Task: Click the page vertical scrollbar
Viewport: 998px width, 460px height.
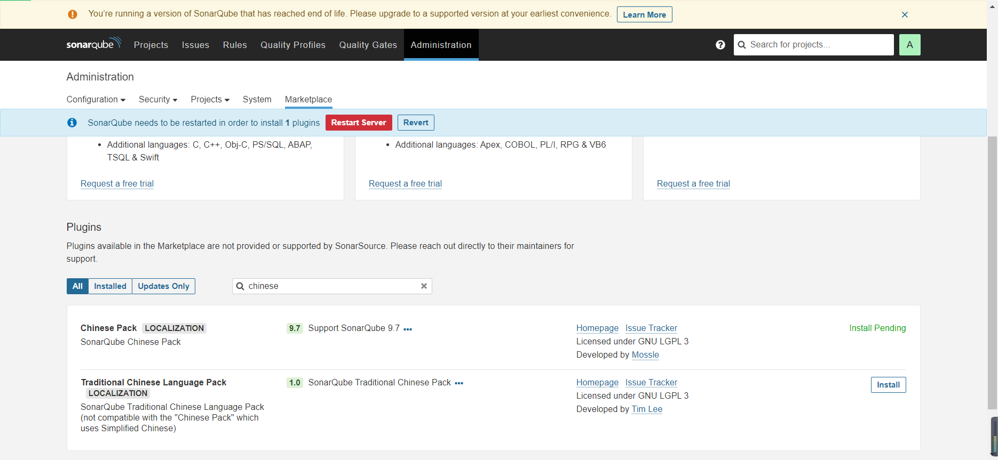Action: tap(992, 272)
